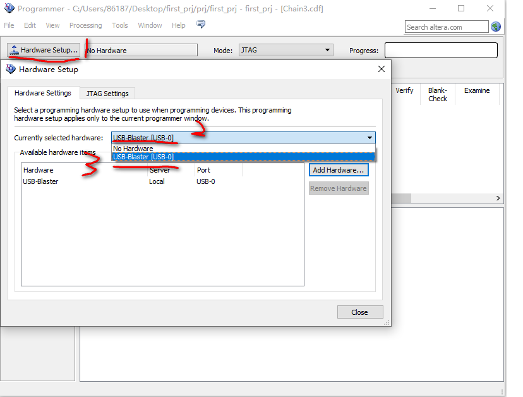Open the Tools menu
Viewport: 523px width, 397px height.
point(120,25)
